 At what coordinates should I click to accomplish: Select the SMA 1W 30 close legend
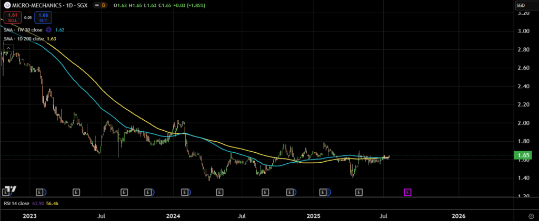click(23, 29)
